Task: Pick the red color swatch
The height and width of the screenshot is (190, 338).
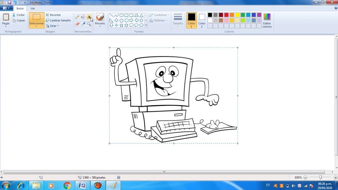Action: (226, 15)
